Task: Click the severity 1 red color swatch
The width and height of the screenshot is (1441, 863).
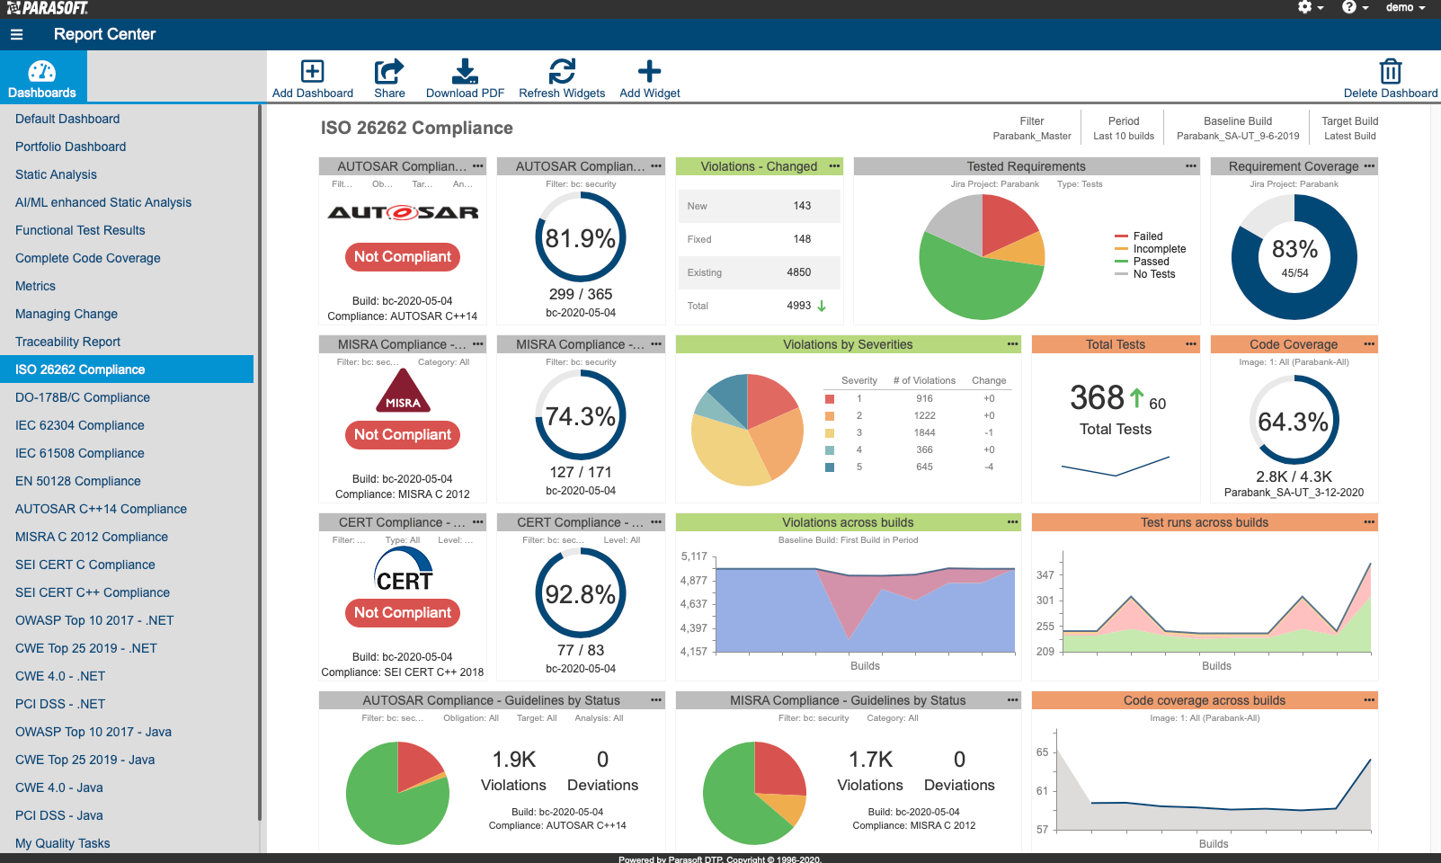Action: click(830, 399)
